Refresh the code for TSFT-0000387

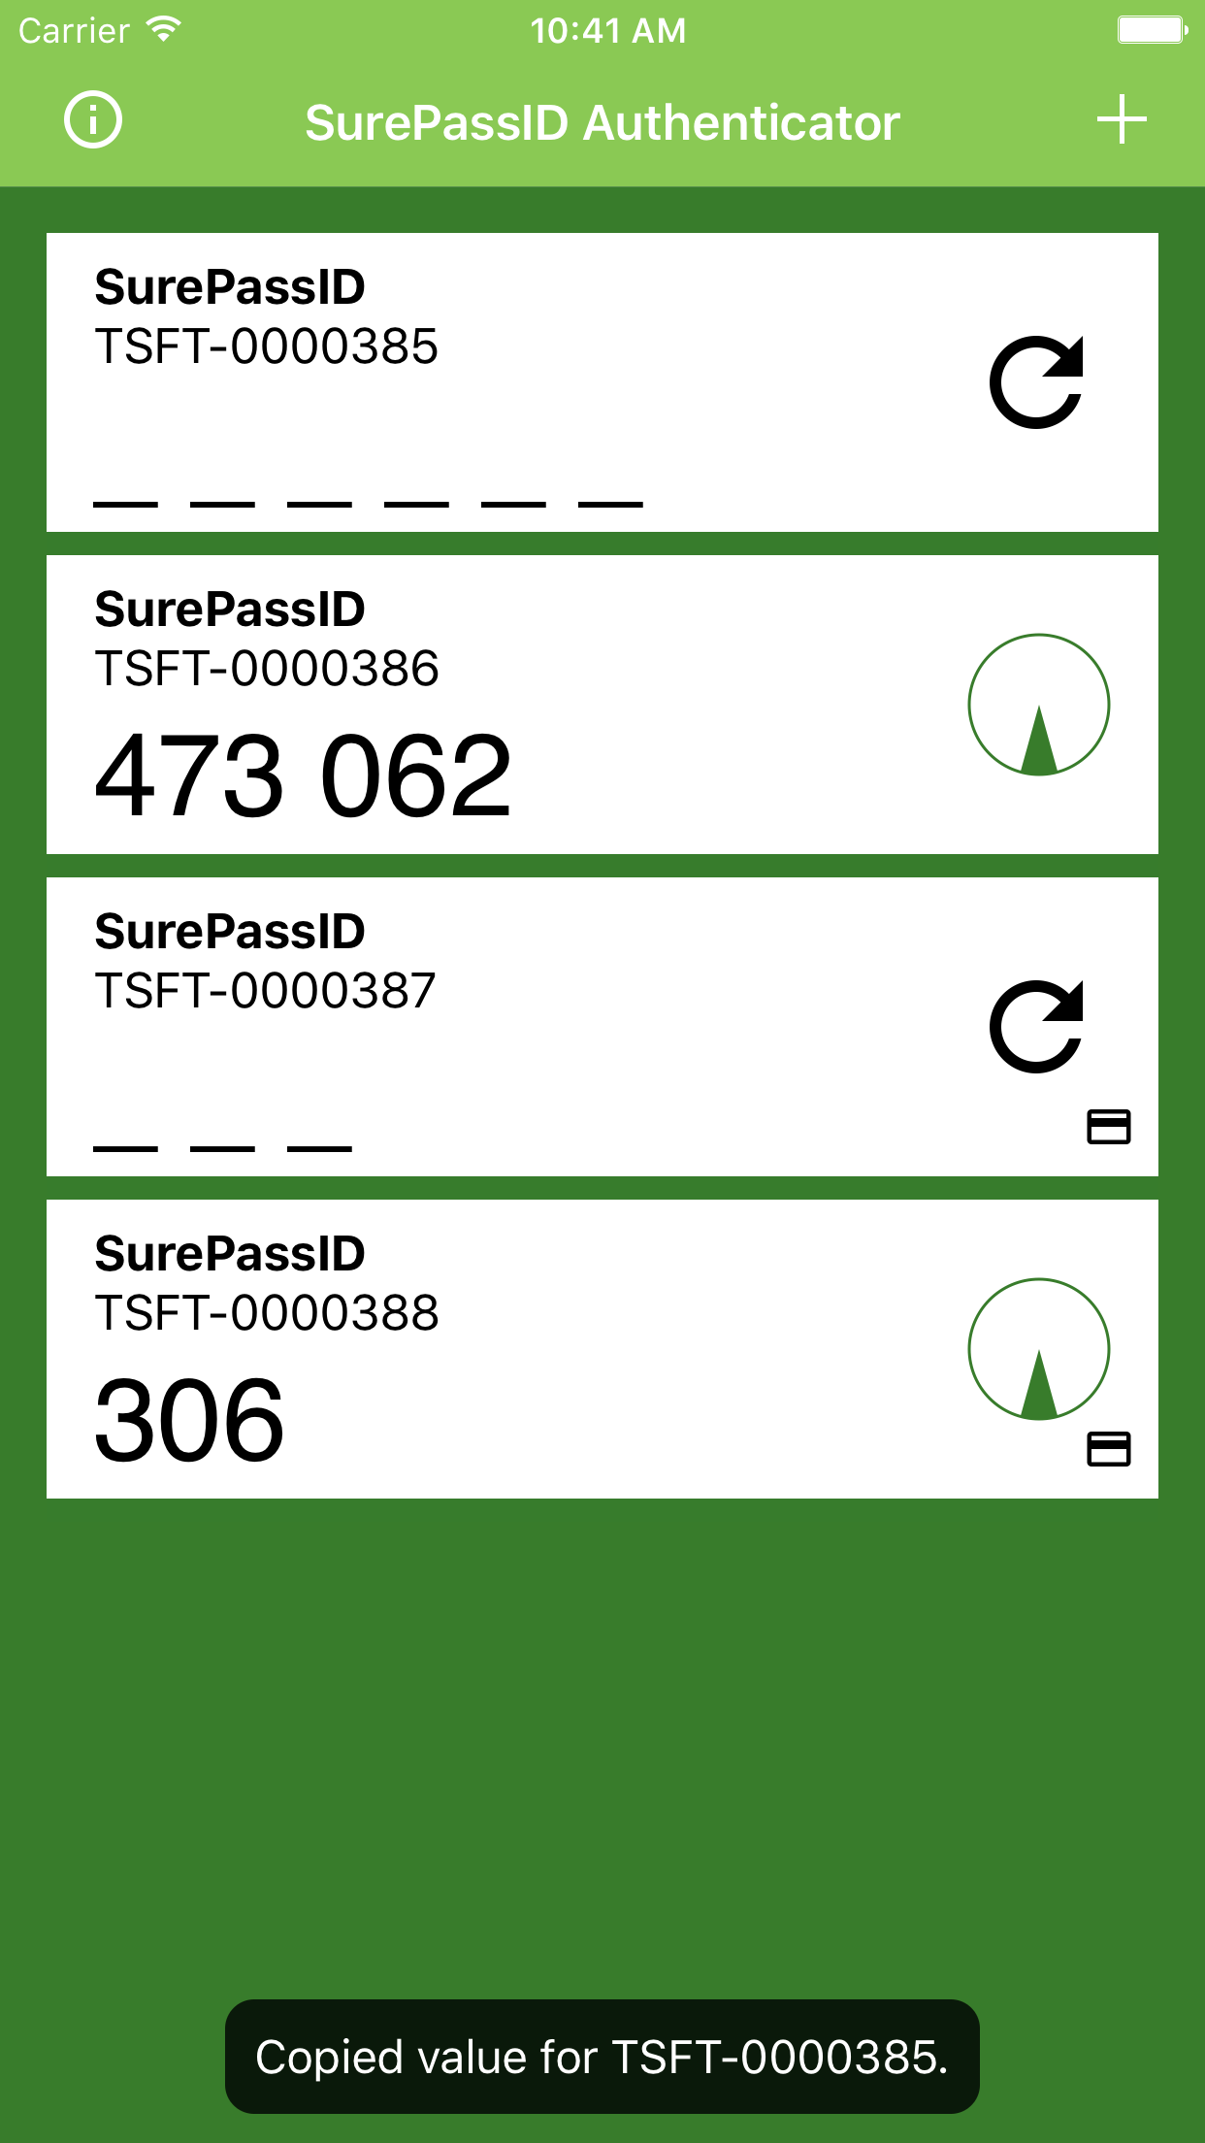tap(1037, 1027)
